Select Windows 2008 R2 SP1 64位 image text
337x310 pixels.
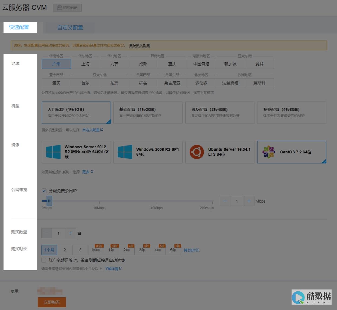click(157, 152)
